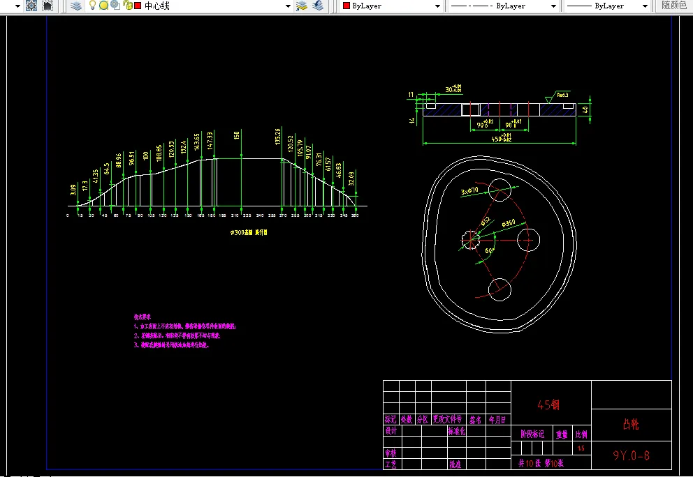Select the φ360 dimension in cam view
The height and width of the screenshot is (477, 693).
[509, 223]
